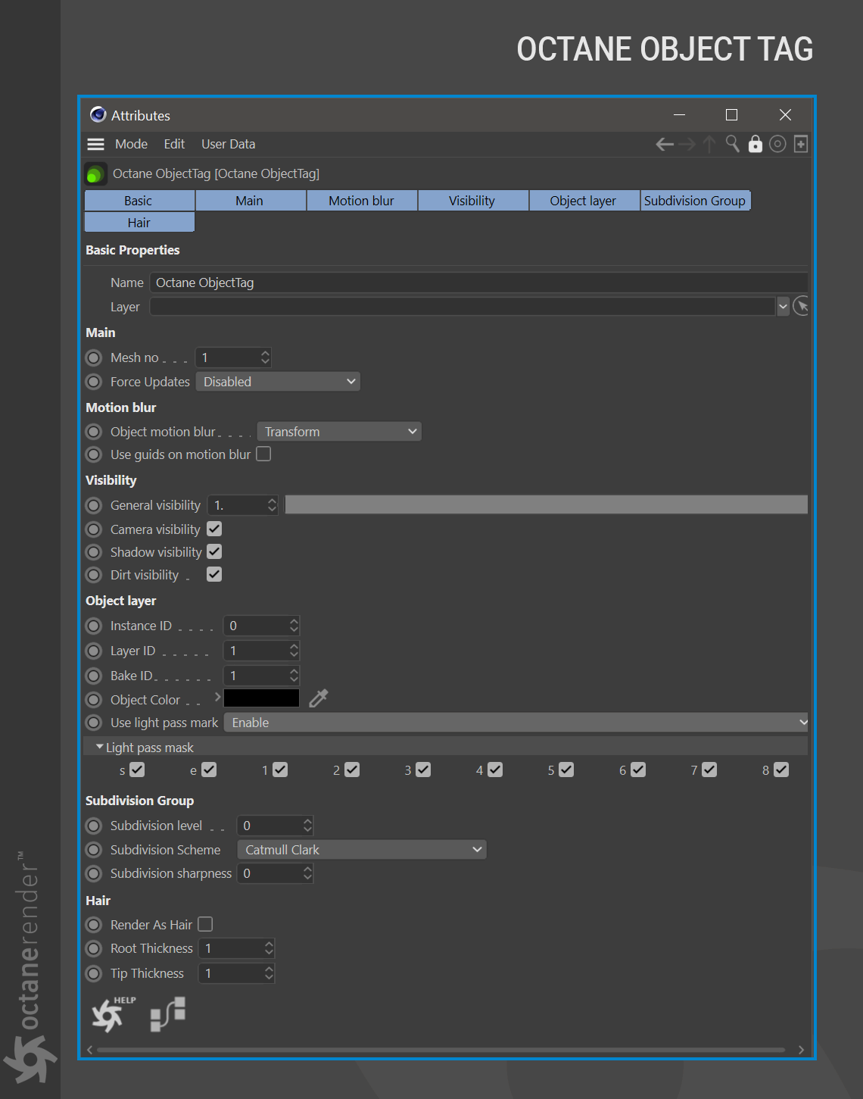The image size is (863, 1099).
Task: Go forward with the right arrow icon
Action: (x=687, y=144)
